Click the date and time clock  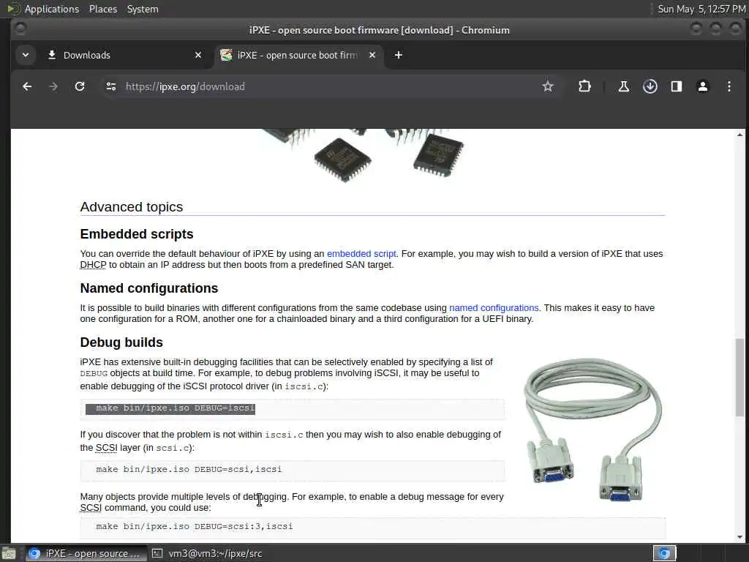coord(701,9)
